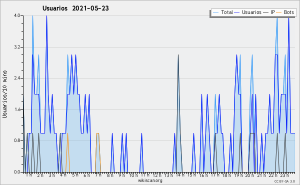Click the y-axis value '1.6'
Image resolution: width=300 pixels, height=185 pixels.
pos(17,109)
